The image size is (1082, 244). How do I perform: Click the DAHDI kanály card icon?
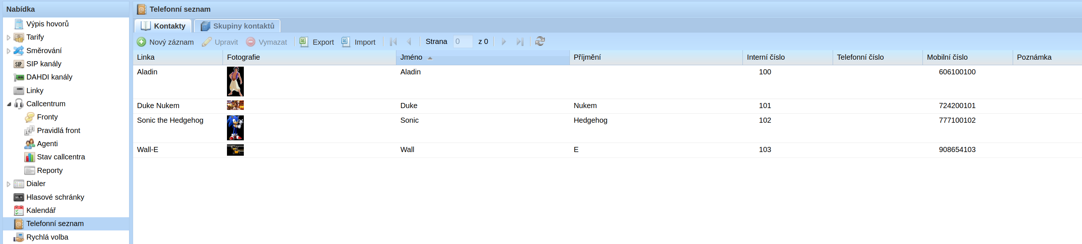coord(19,77)
